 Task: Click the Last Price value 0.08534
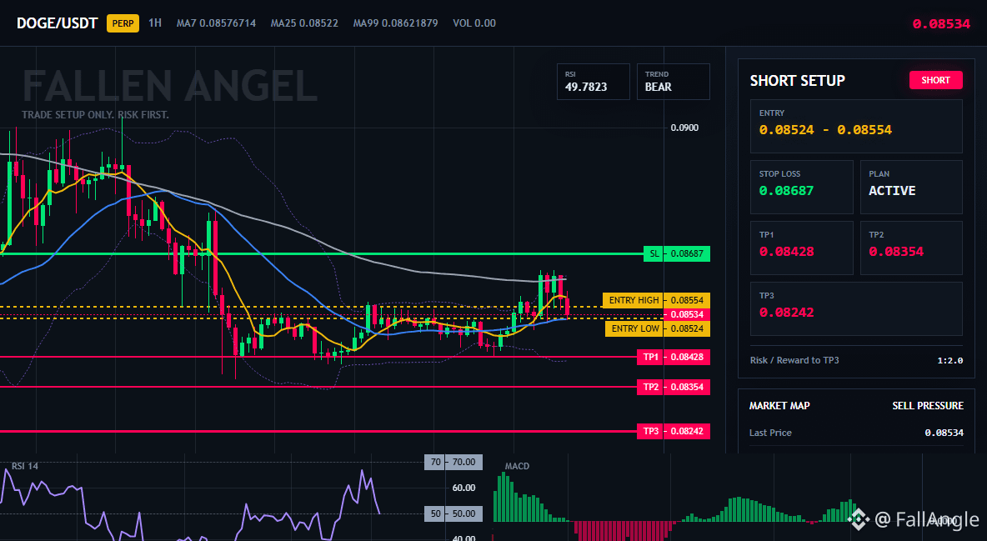pos(944,433)
